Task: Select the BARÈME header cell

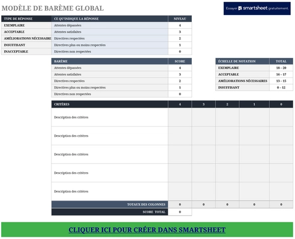Action: 110,62
